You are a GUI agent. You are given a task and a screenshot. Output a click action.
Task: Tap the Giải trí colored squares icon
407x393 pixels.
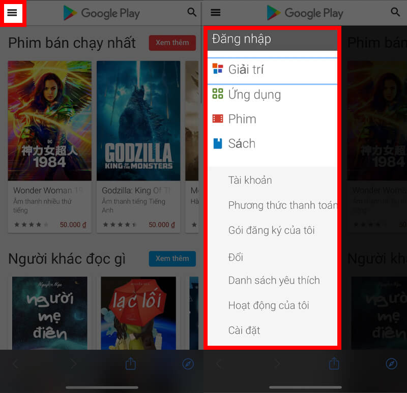click(x=218, y=69)
